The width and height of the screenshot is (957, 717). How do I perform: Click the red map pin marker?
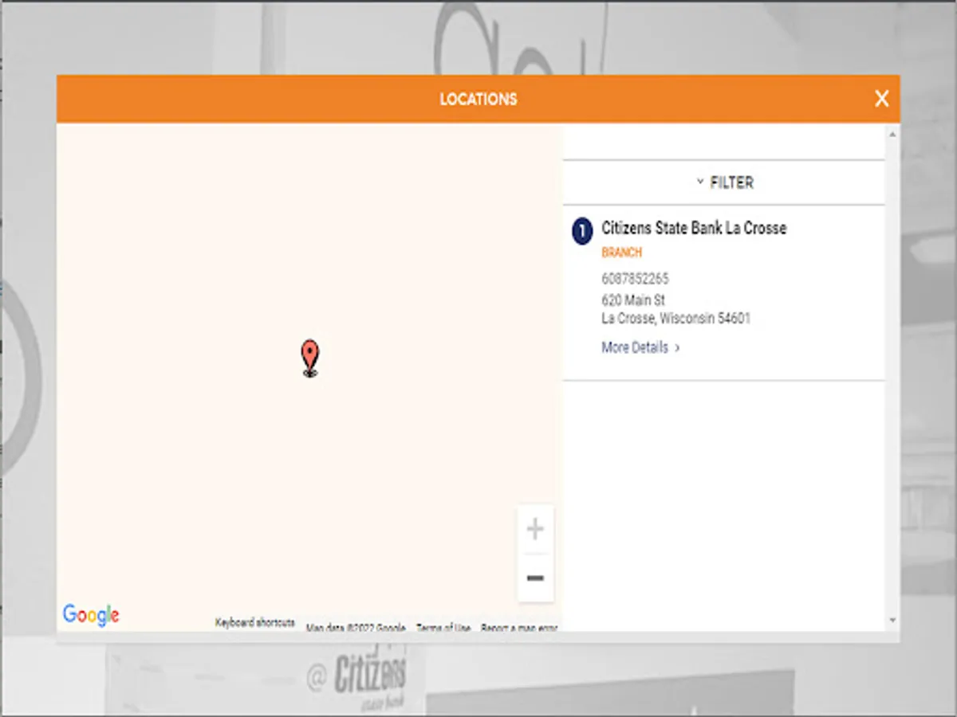(310, 358)
